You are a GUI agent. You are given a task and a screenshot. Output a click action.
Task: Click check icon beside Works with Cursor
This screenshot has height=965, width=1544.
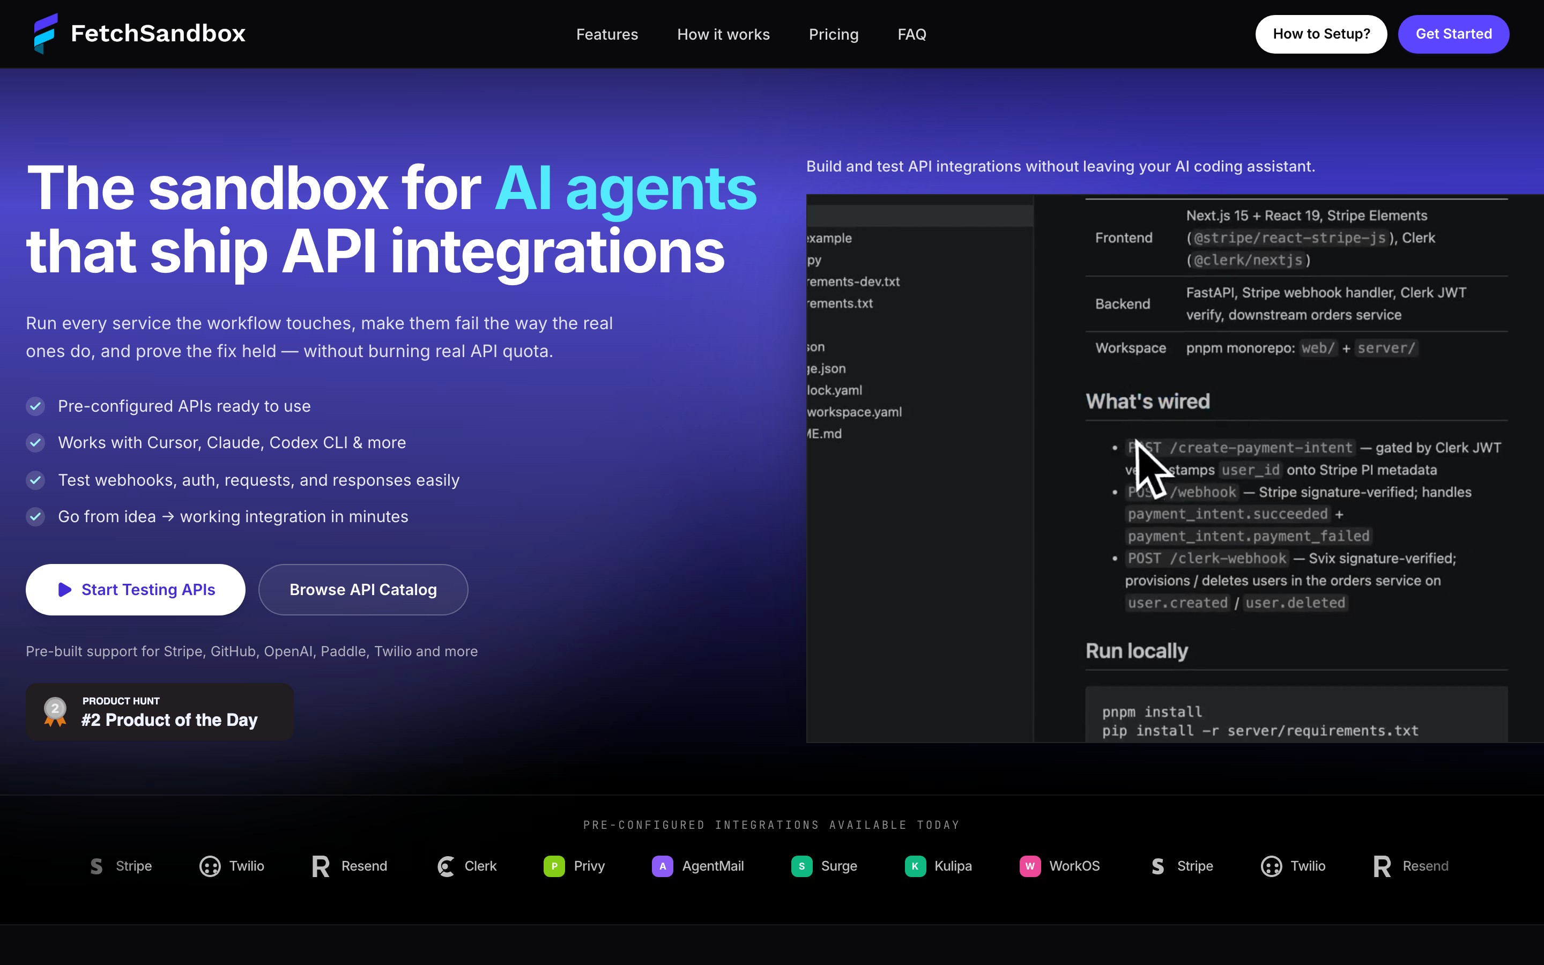tap(36, 442)
